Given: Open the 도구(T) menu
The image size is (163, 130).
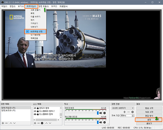Looking at the screenshot, I should (x=54, y=6).
